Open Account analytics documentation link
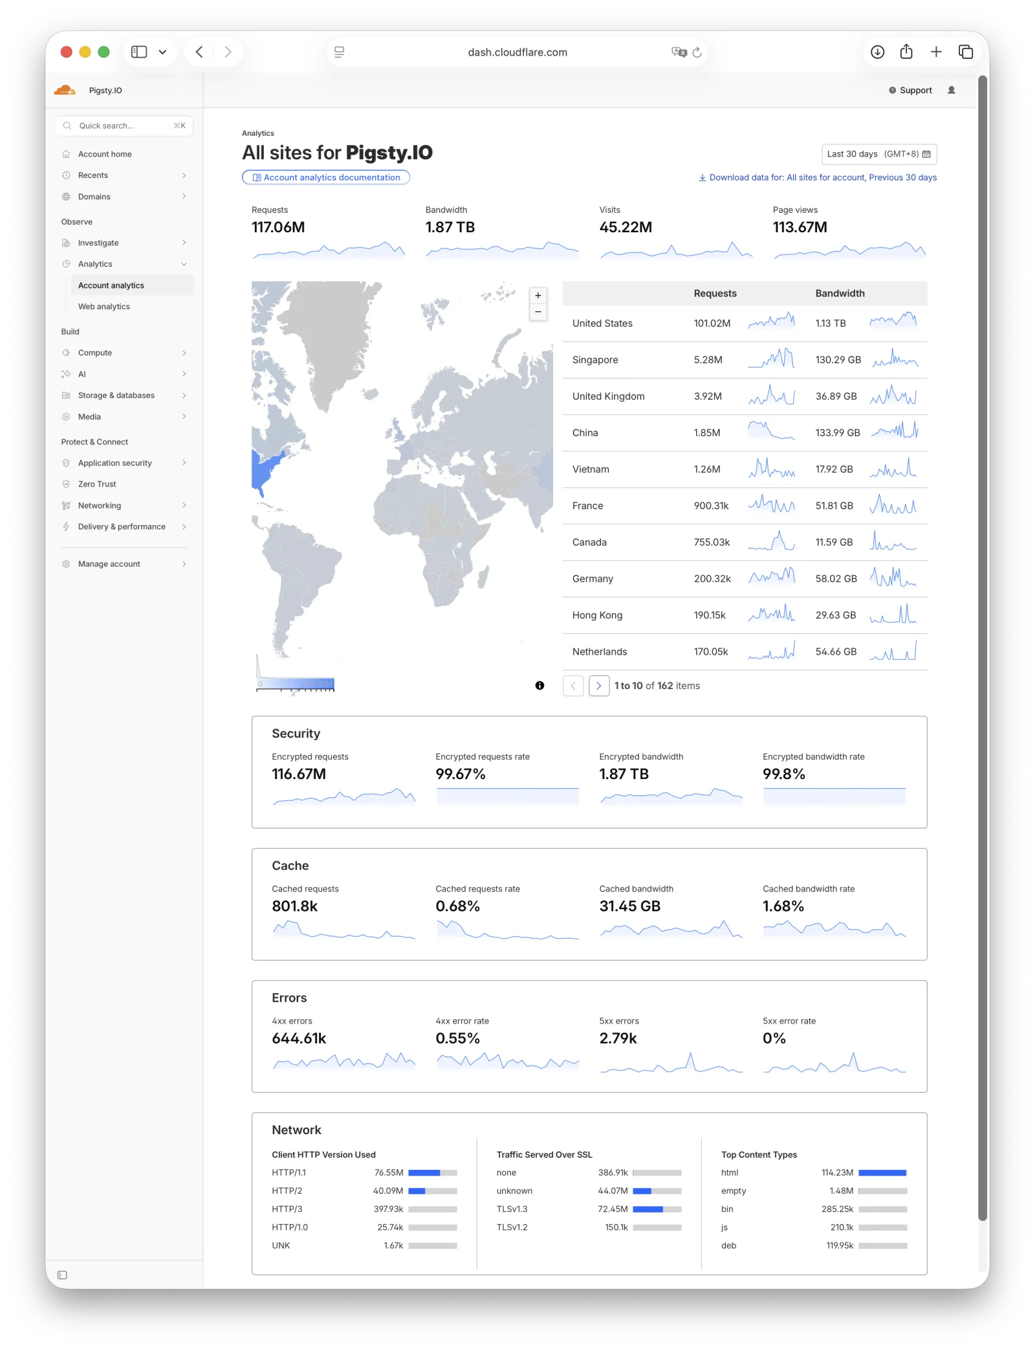Screen dimensions: 1035x1349 pos(326,177)
